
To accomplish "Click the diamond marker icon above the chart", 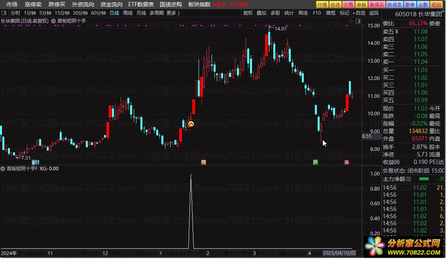I will (350, 21).
